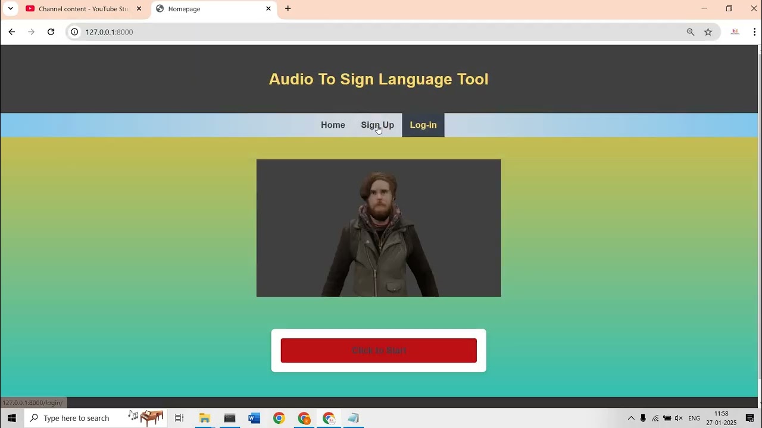Bookmark this page with the star icon
Image resolution: width=762 pixels, height=428 pixels.
[708, 32]
